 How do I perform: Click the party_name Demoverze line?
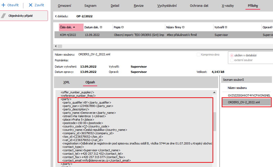click(89, 113)
